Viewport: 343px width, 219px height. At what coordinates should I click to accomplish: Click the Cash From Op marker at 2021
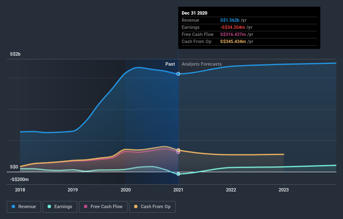(178, 150)
